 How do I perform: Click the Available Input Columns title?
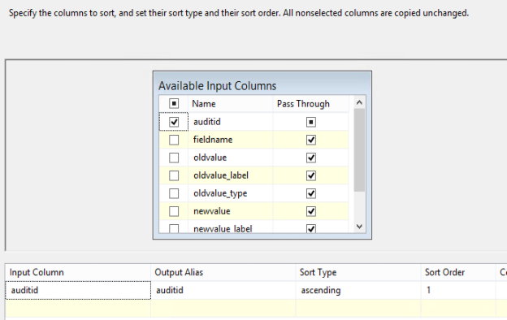(217, 85)
